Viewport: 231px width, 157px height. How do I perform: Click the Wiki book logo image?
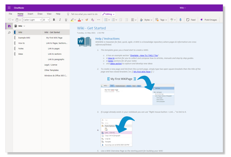tap(84, 41)
